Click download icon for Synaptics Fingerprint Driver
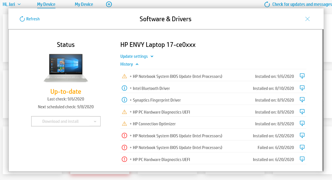This screenshot has width=332, height=180. [x=302, y=100]
